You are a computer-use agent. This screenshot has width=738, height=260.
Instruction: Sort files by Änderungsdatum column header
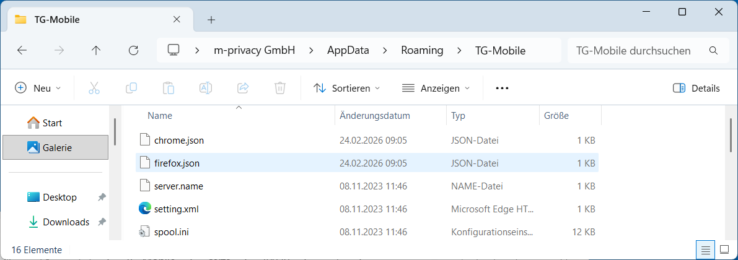(375, 116)
